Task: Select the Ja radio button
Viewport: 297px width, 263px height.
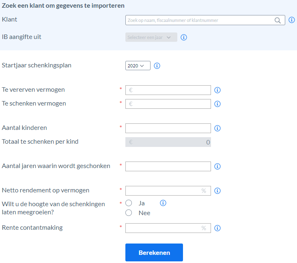Action: tap(129, 203)
